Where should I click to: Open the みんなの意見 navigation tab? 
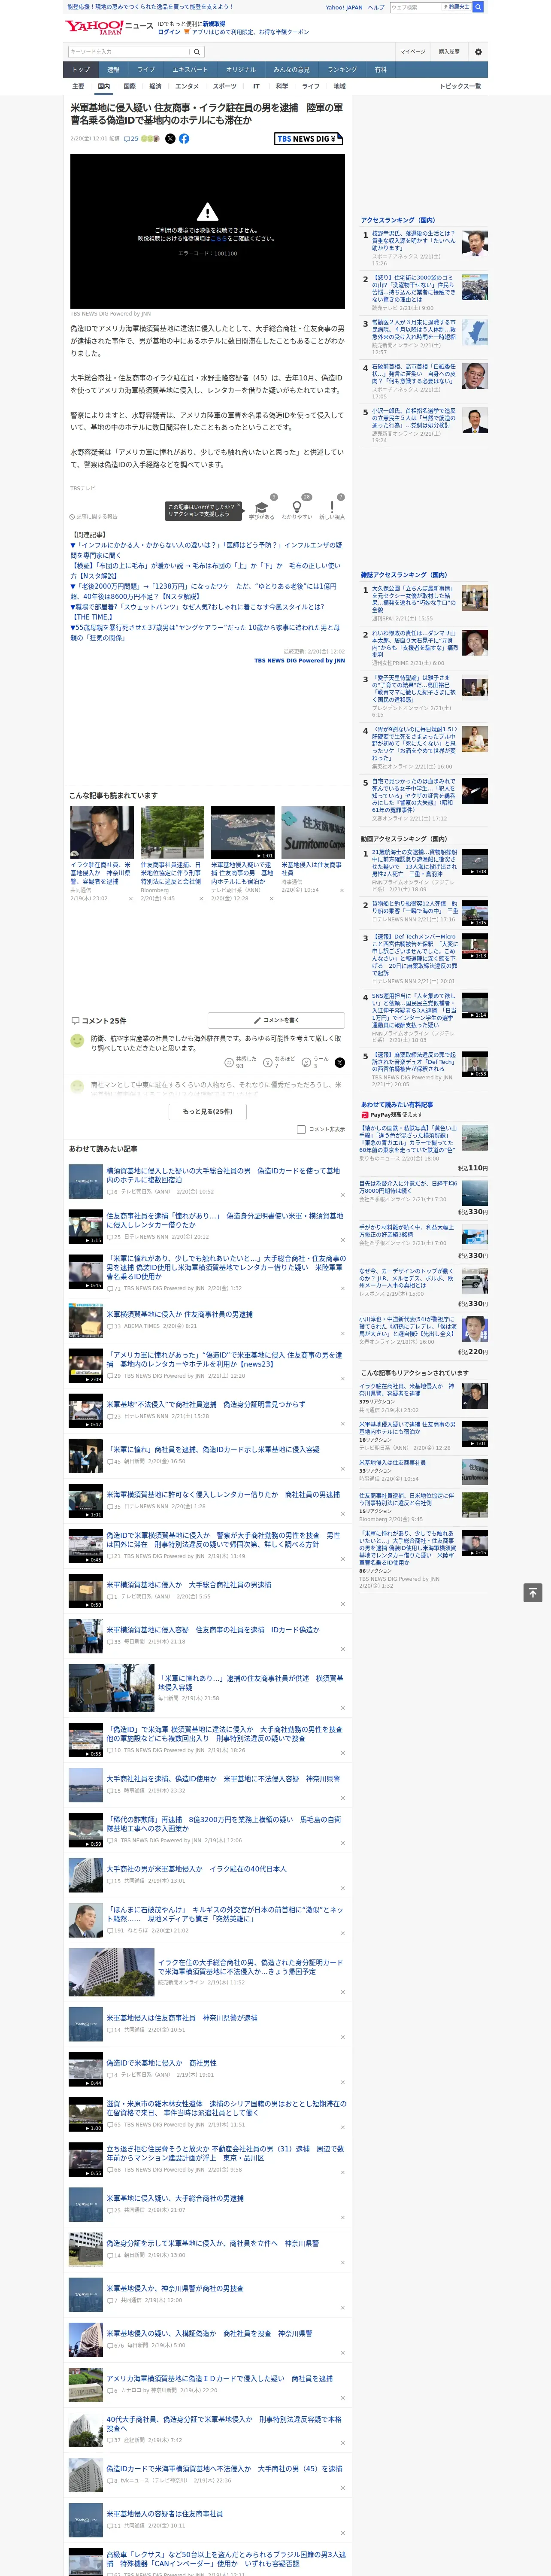[291, 70]
